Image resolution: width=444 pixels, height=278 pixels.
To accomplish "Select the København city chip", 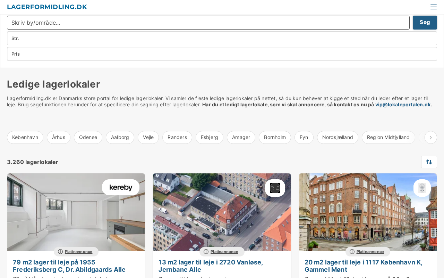I will click(25, 137).
